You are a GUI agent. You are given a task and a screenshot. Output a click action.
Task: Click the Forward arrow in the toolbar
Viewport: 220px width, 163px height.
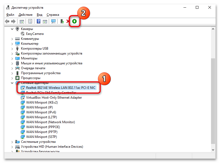pyautogui.click(x=13, y=21)
